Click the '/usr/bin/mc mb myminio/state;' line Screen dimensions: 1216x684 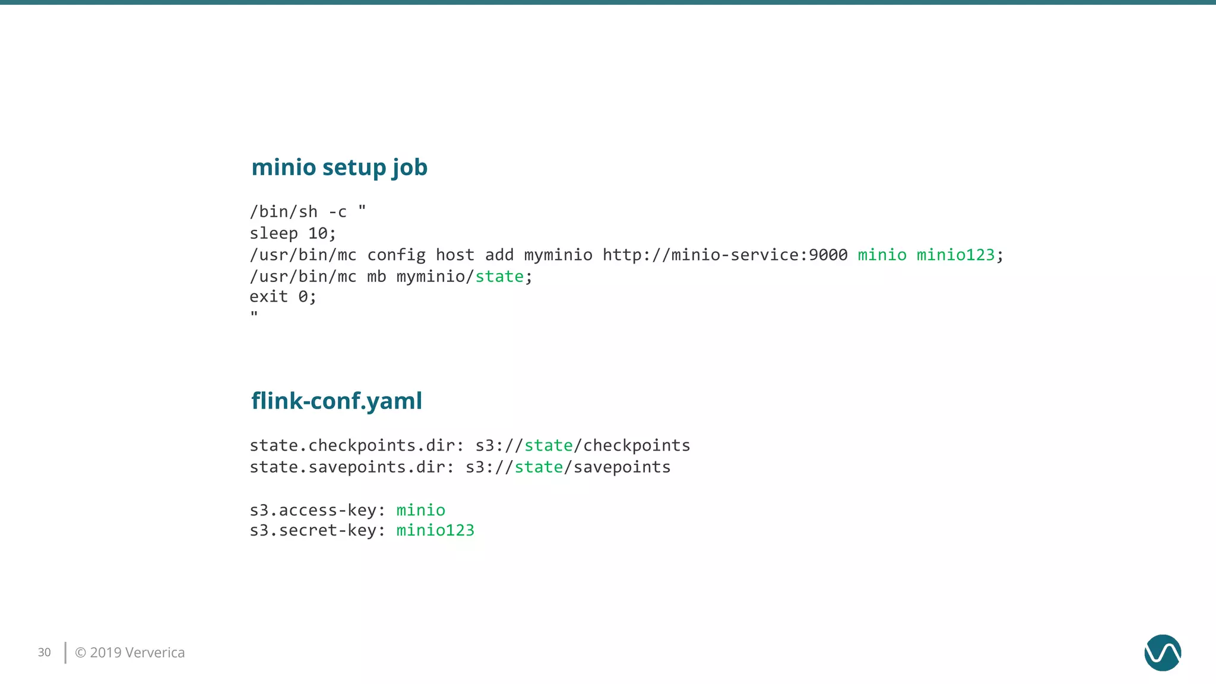click(391, 277)
